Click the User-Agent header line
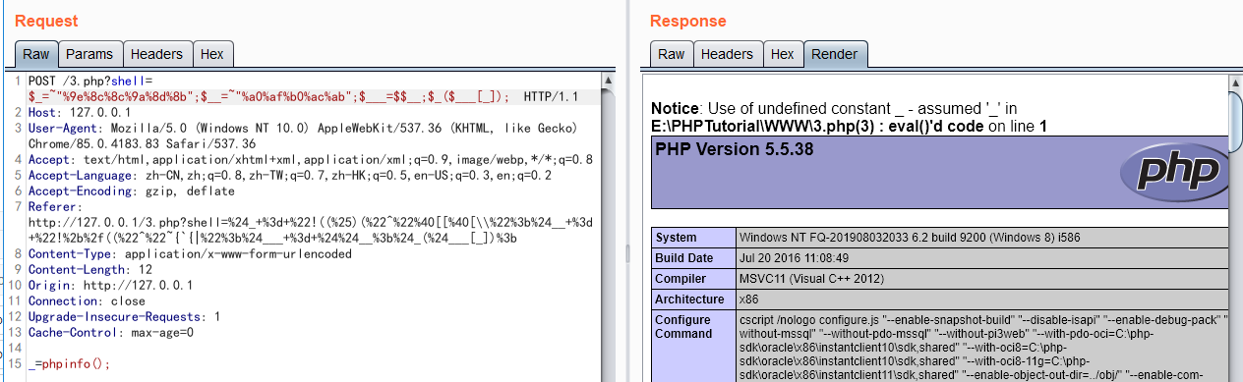This screenshot has height=382, width=1243. (x=302, y=136)
